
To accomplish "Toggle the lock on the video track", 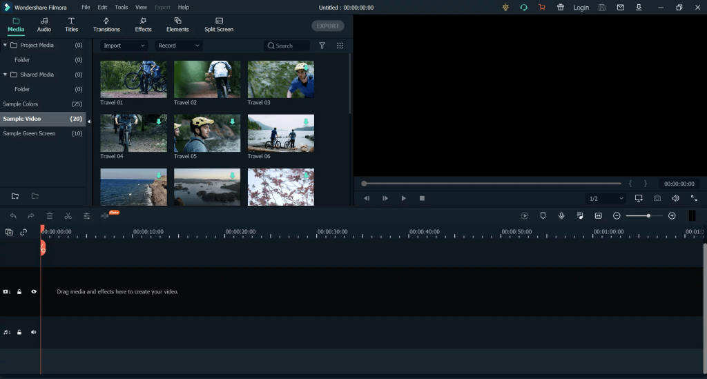I will pyautogui.click(x=19, y=292).
